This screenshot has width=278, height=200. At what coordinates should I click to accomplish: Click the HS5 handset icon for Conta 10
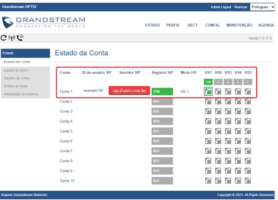pos(248,180)
